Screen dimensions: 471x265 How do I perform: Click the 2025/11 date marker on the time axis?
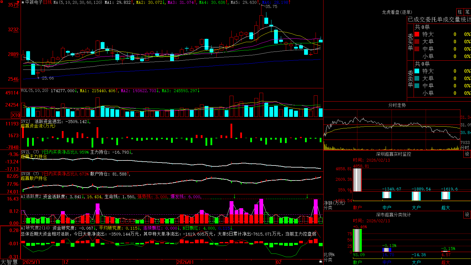31,262
